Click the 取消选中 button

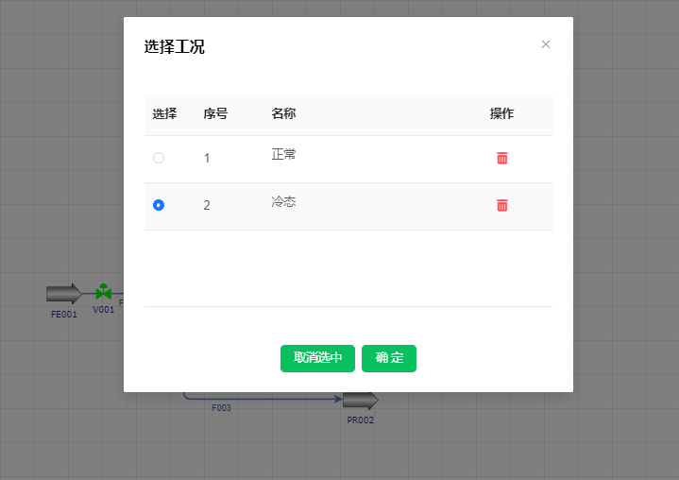pos(317,358)
